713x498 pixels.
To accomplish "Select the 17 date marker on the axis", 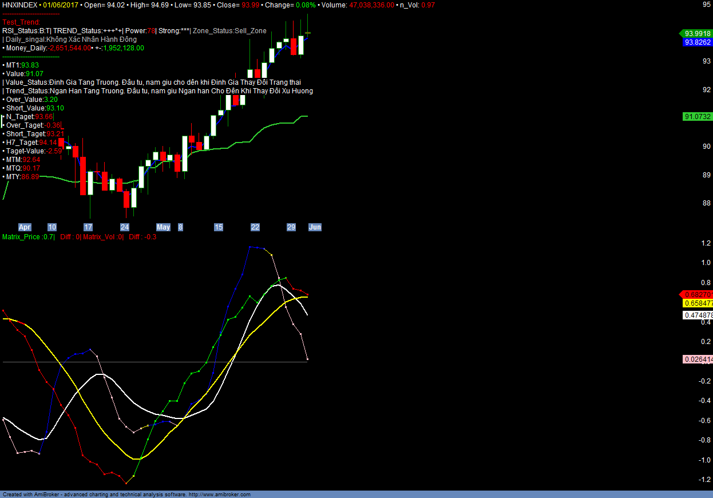I will pos(88,227).
